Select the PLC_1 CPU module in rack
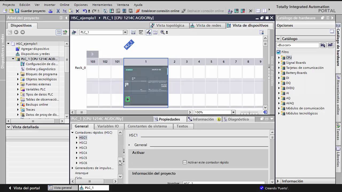 pyautogui.click(x=146, y=87)
